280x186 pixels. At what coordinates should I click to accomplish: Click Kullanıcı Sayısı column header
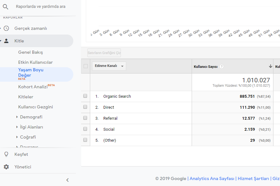206,67
